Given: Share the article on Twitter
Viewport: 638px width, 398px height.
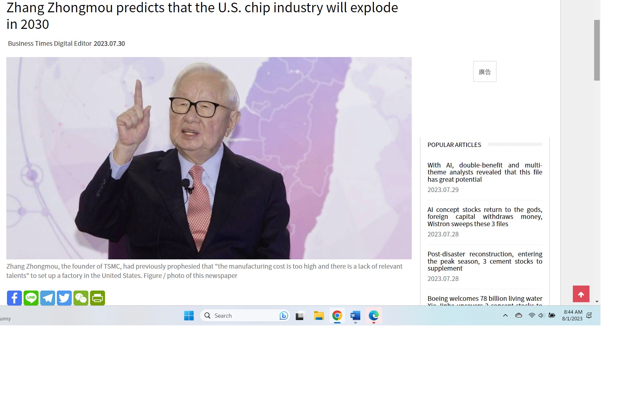Looking at the screenshot, I should pos(64,298).
